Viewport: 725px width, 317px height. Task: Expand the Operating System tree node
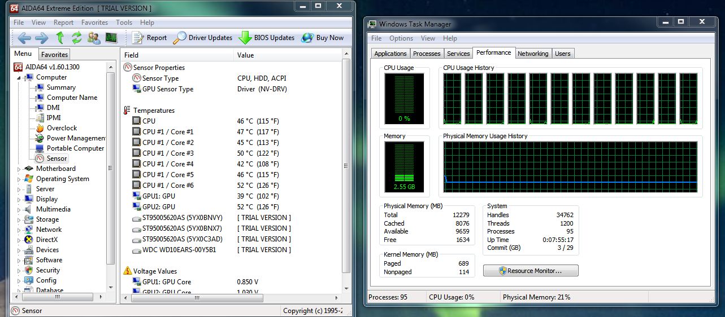coord(19,179)
